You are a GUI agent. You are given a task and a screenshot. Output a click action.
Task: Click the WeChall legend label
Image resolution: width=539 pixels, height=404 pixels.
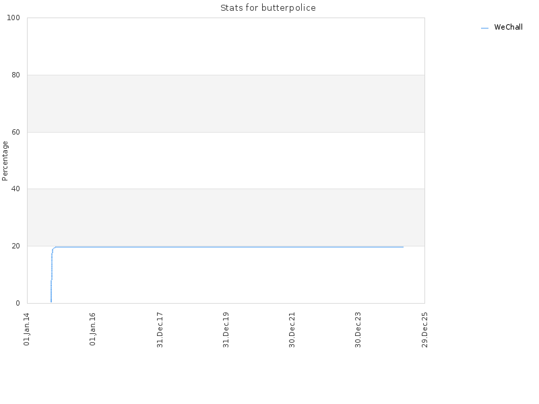(508, 27)
